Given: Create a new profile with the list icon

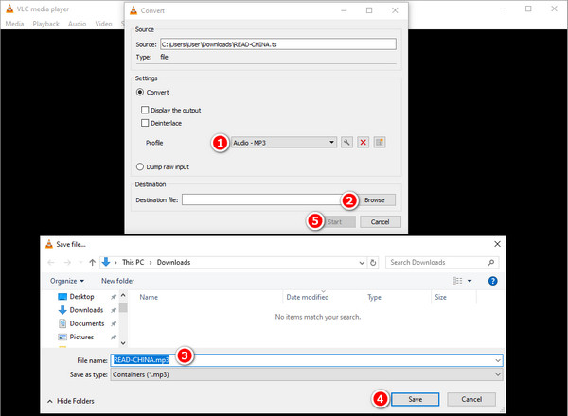Looking at the screenshot, I should [x=380, y=142].
